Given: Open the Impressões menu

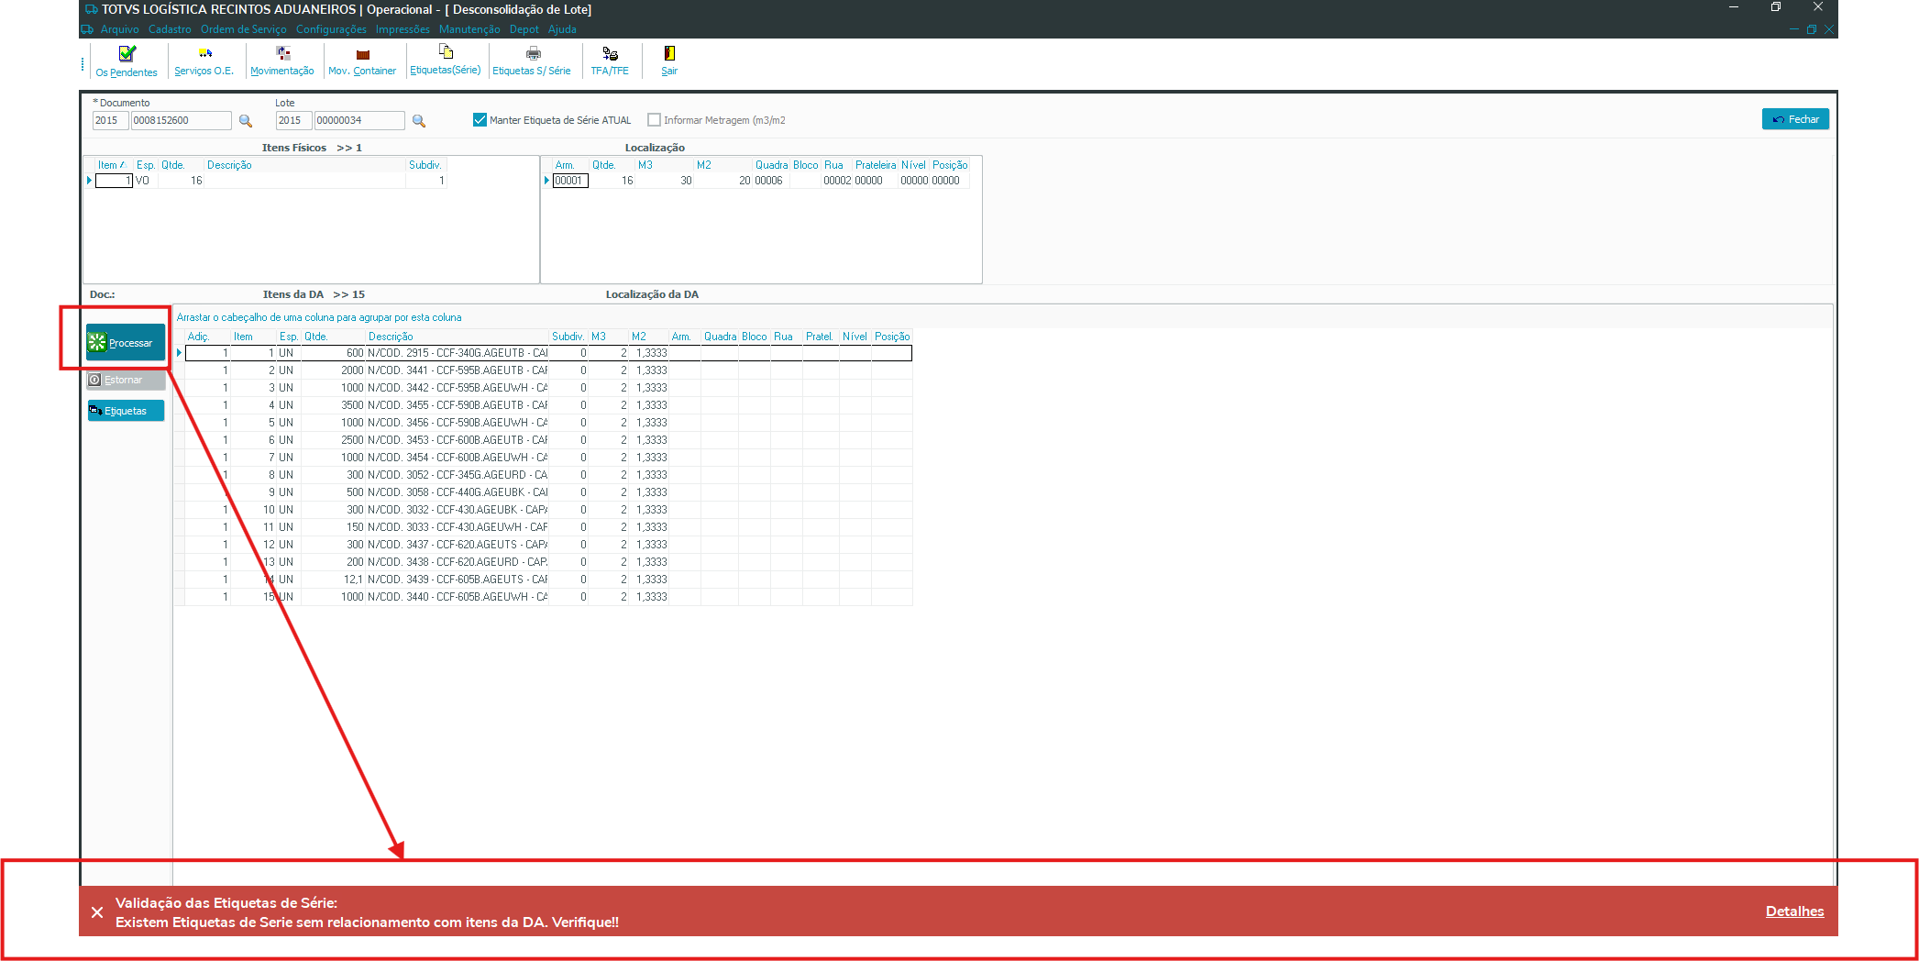Looking at the screenshot, I should 403,29.
